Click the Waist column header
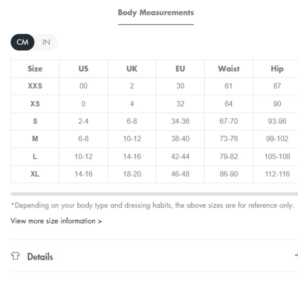The height and width of the screenshot is (298, 298). 229,69
